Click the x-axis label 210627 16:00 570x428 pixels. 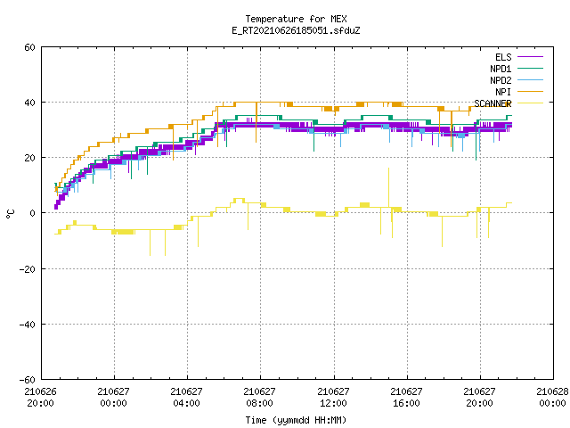pos(406,398)
